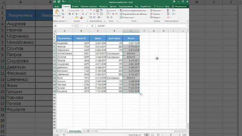Click the ribbon display options icon
Screen dimensions: 242x136
pos(174,2)
